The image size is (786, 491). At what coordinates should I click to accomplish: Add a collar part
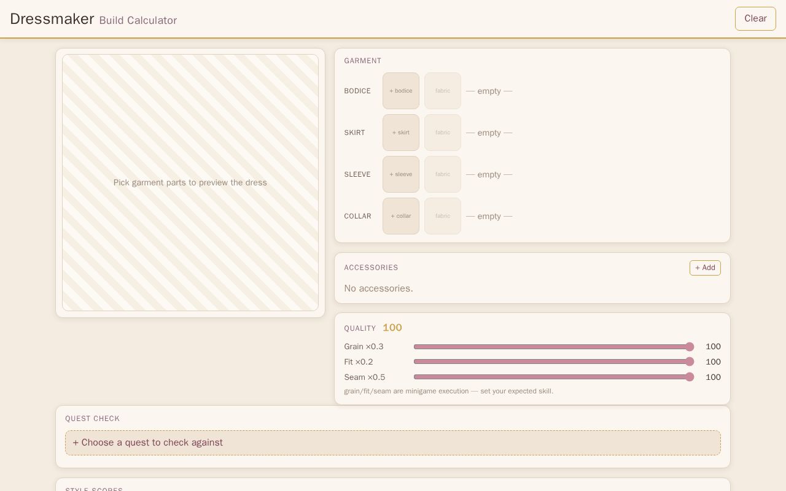(x=401, y=216)
